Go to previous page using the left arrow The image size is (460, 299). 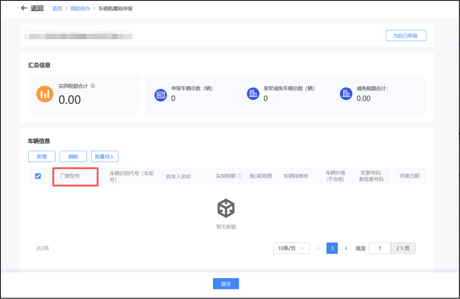tap(318, 248)
